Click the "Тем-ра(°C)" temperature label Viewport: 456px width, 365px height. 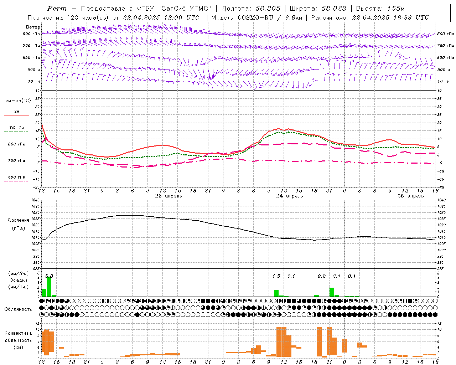[x=17, y=101]
